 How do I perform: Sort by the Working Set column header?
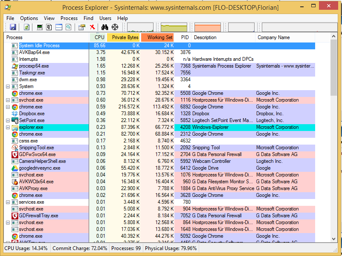click(157, 37)
